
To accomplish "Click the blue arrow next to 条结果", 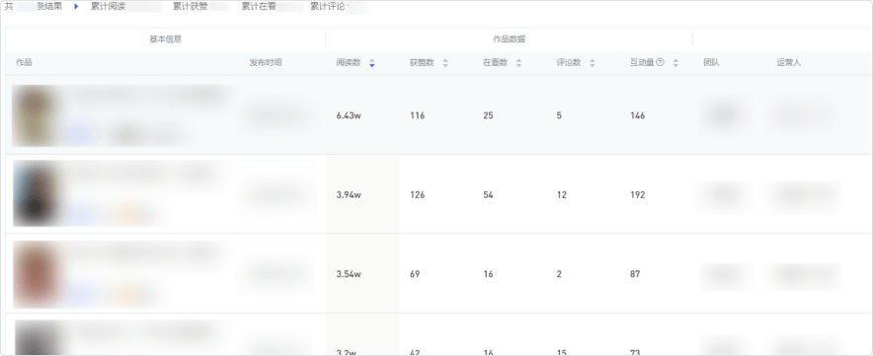I will click(76, 7).
